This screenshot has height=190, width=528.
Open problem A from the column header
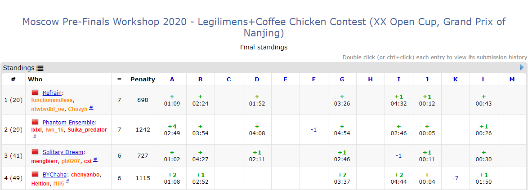[172, 80]
